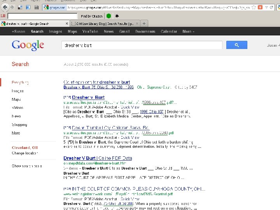Image resolution: width=280 pixels, height=210 pixels.
Task: Open the Dresher V Burt | Online PDF Data result
Action: coord(98,158)
